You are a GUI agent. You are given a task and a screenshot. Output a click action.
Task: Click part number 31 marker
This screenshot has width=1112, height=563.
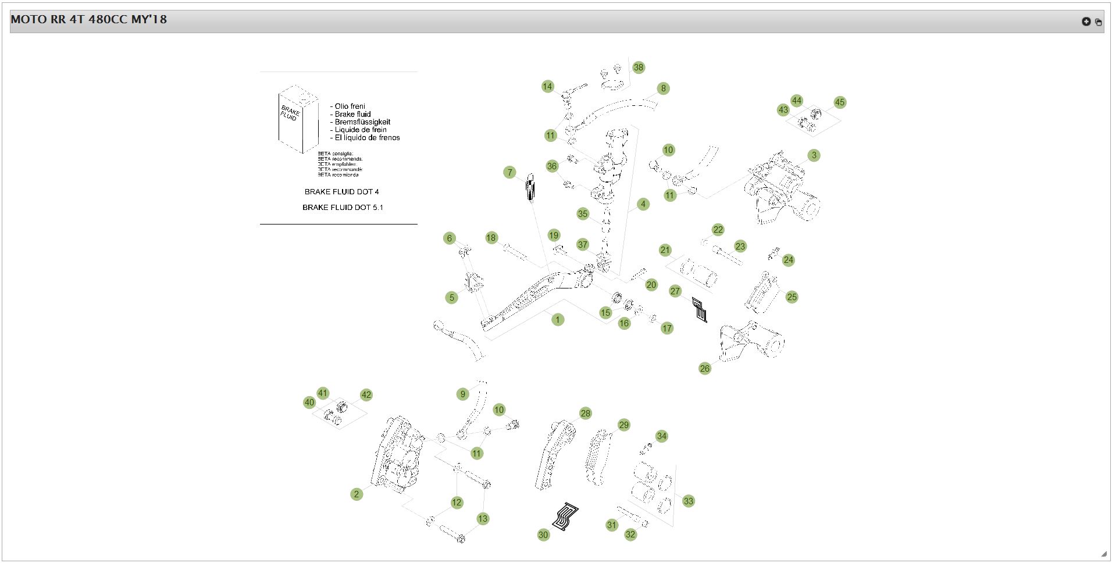pyautogui.click(x=612, y=525)
